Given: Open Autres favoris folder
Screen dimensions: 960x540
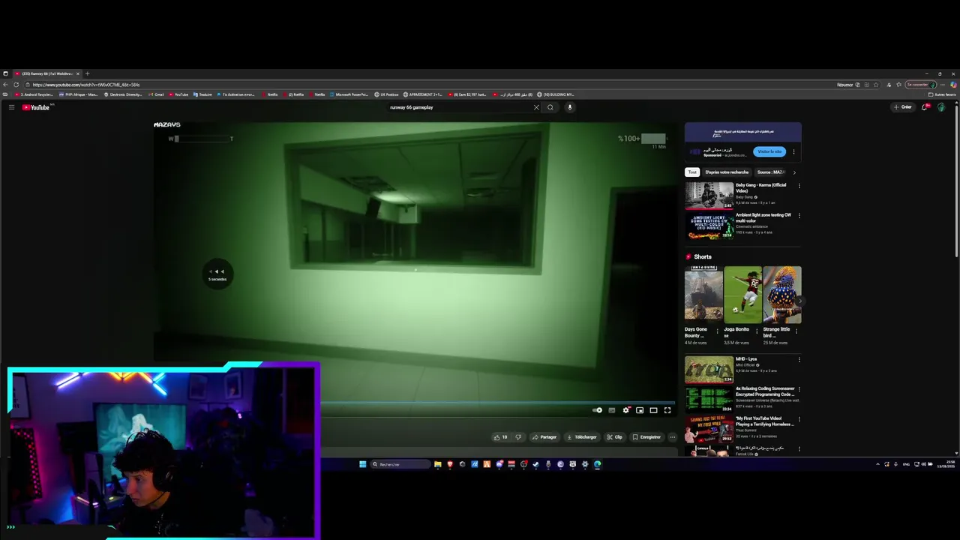Looking at the screenshot, I should click(x=942, y=94).
